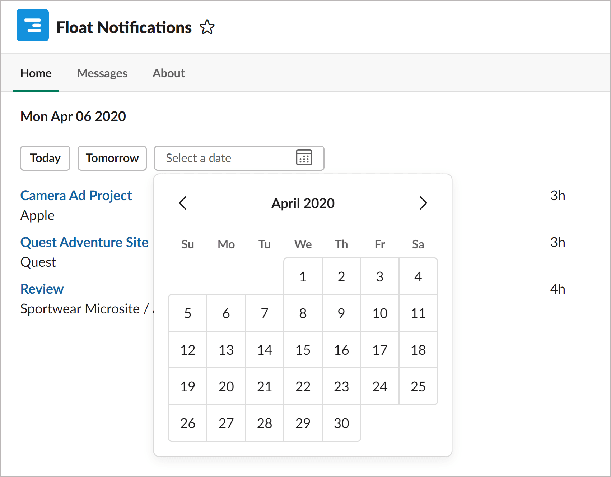Advance to next month in calendar
611x477 pixels.
point(423,203)
